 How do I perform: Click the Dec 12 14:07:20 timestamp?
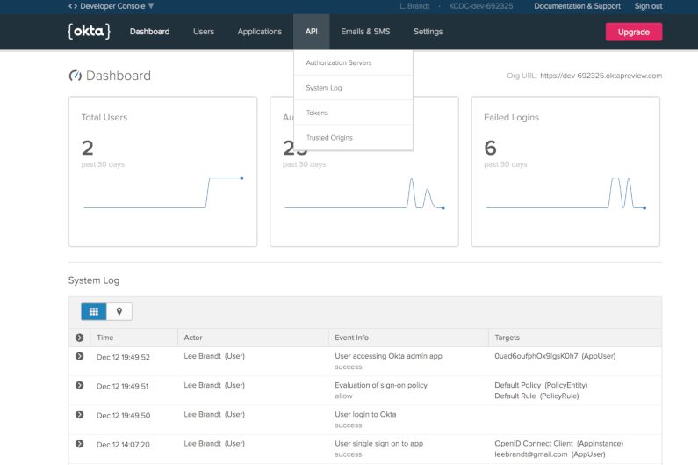(123, 445)
